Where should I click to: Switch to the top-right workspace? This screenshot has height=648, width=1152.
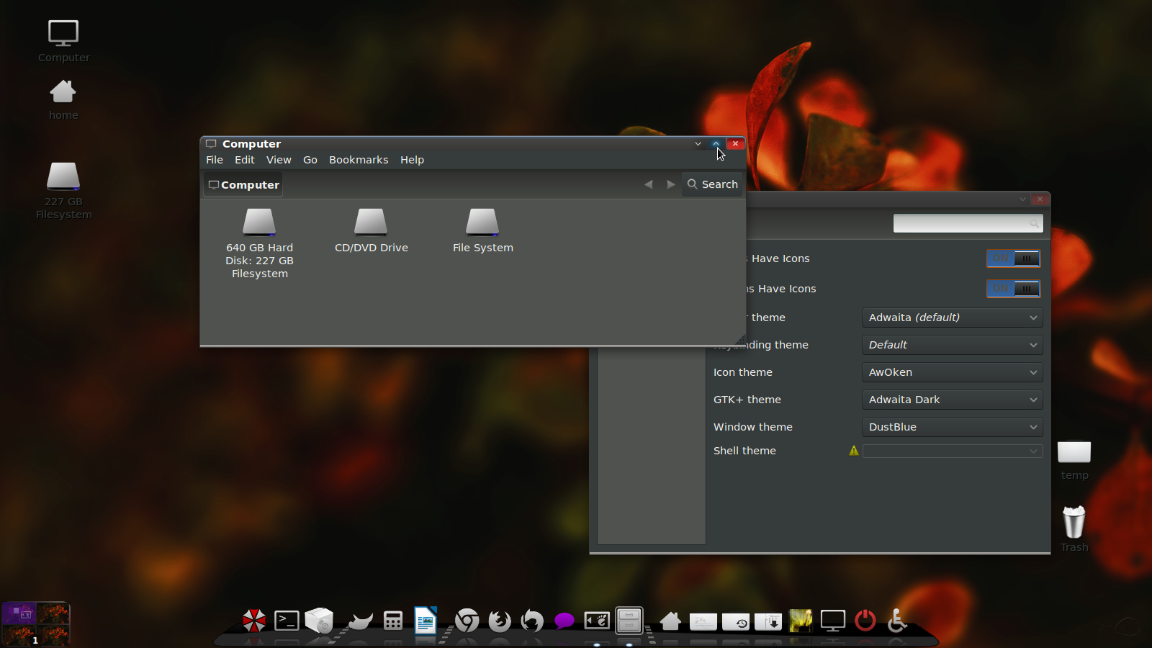[53, 613]
